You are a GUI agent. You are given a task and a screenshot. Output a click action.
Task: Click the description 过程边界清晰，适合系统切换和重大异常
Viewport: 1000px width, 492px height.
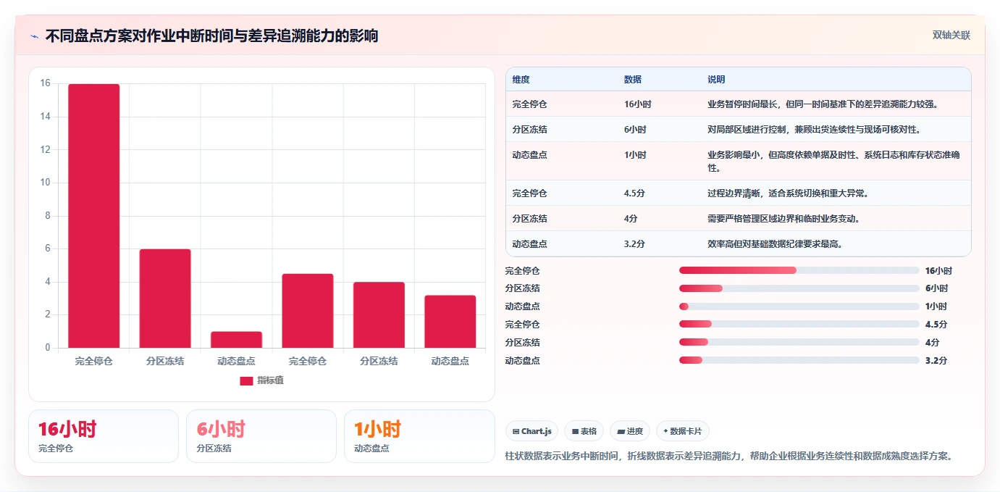788,193
